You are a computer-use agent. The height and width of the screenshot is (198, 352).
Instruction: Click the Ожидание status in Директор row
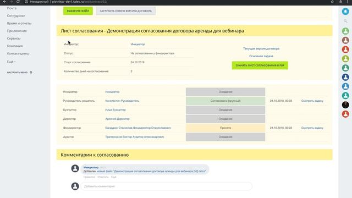tap(226, 119)
